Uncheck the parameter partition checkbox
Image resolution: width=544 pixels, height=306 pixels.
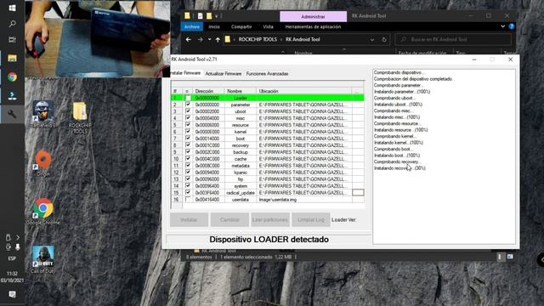click(188, 105)
